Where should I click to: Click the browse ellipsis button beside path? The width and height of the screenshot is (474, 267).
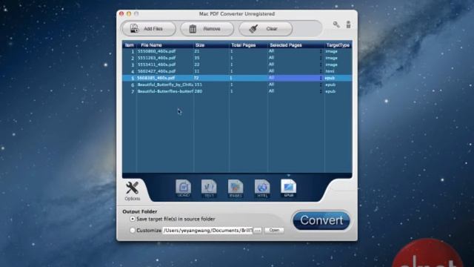coord(258,231)
